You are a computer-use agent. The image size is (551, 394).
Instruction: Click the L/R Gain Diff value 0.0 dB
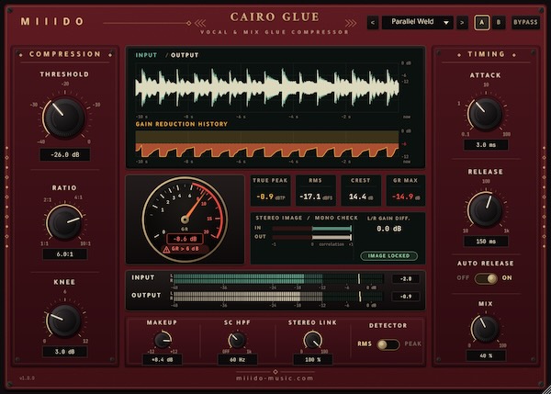coord(388,229)
